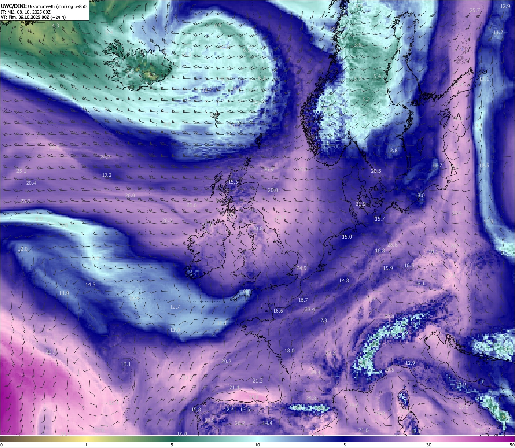Click the 5.2 value label
Viewport: 515px width, 448px height.
point(366,99)
